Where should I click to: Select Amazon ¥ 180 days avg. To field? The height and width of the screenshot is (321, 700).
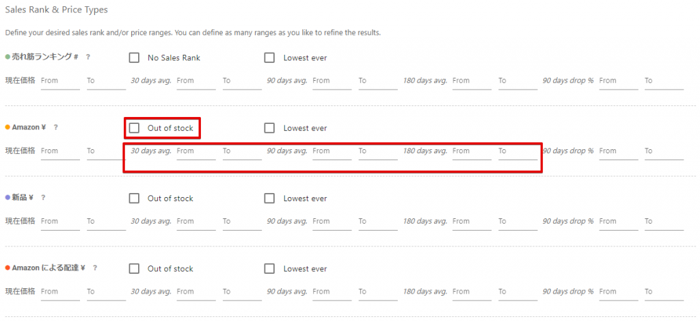coord(517,151)
